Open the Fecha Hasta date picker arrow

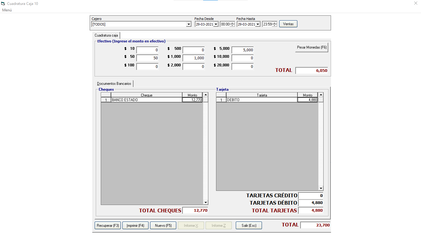(x=258, y=24)
